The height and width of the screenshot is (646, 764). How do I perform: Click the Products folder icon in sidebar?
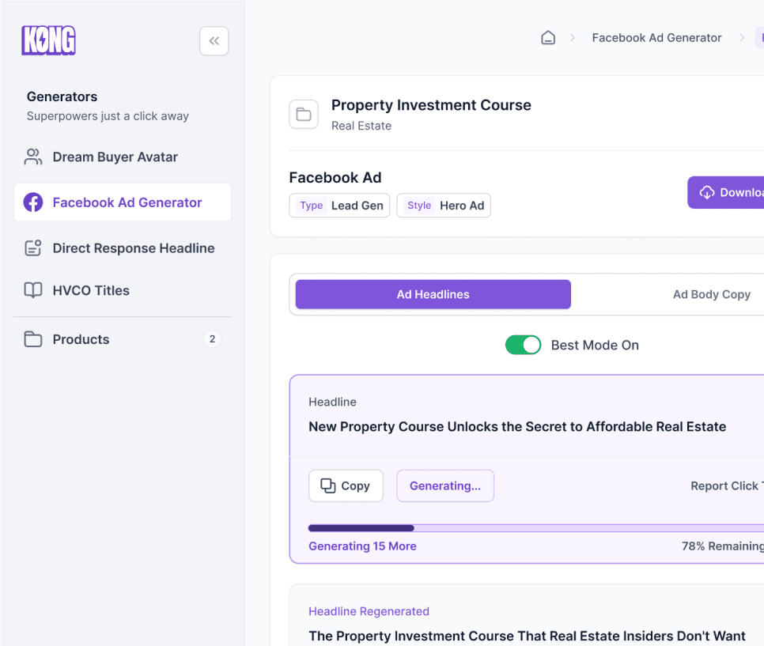tap(33, 339)
